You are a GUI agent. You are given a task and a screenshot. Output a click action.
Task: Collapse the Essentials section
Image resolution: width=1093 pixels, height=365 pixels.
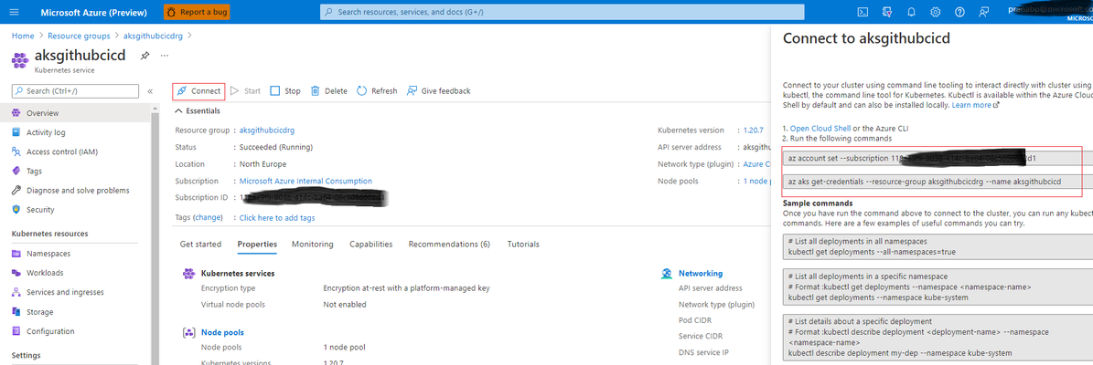pyautogui.click(x=198, y=110)
